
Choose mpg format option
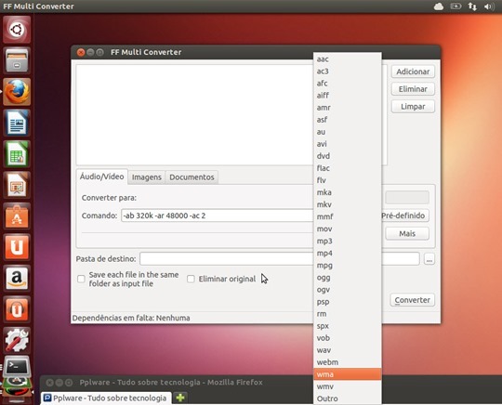pos(348,266)
